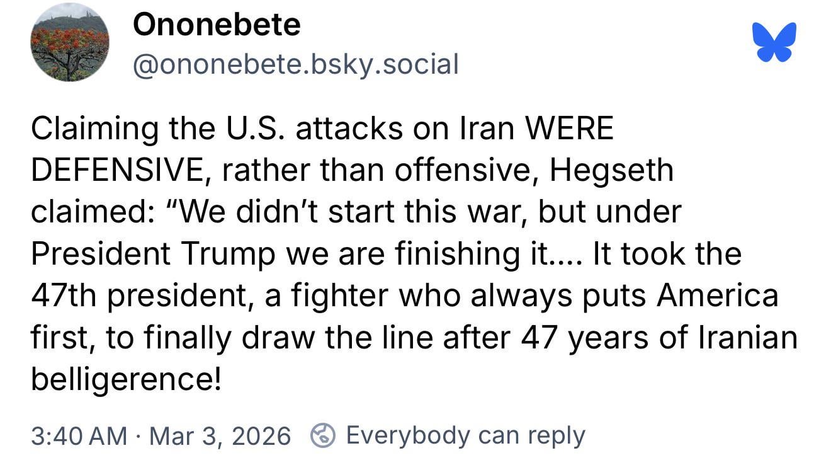Click the Mar 3, 2026 post date
The width and height of the screenshot is (831, 465).
coord(220,435)
